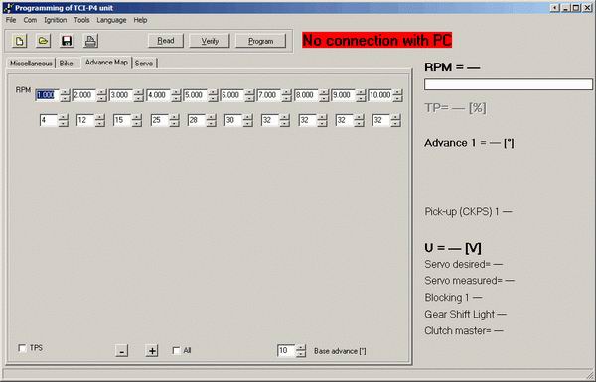Click the minus button beside TPS
Viewport: 596px width, 382px height.
point(121,351)
